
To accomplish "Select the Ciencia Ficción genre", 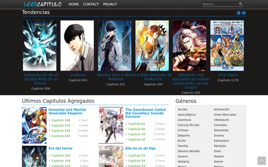I will (188, 125).
